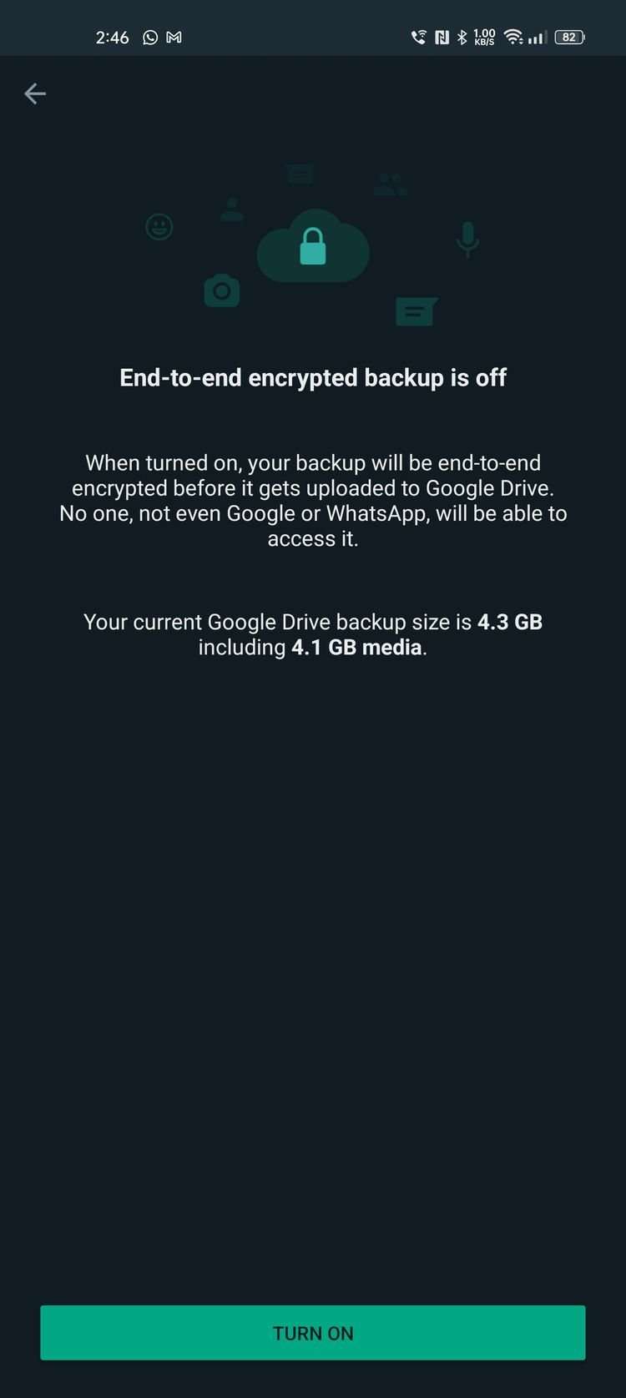Tap the smiley emoji icon

click(x=159, y=226)
